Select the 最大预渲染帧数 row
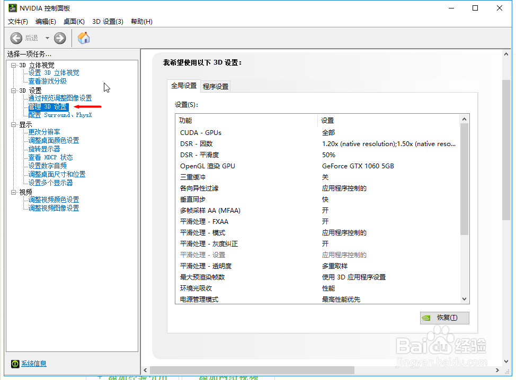Viewport: 516px width, 380px height. coord(317,277)
